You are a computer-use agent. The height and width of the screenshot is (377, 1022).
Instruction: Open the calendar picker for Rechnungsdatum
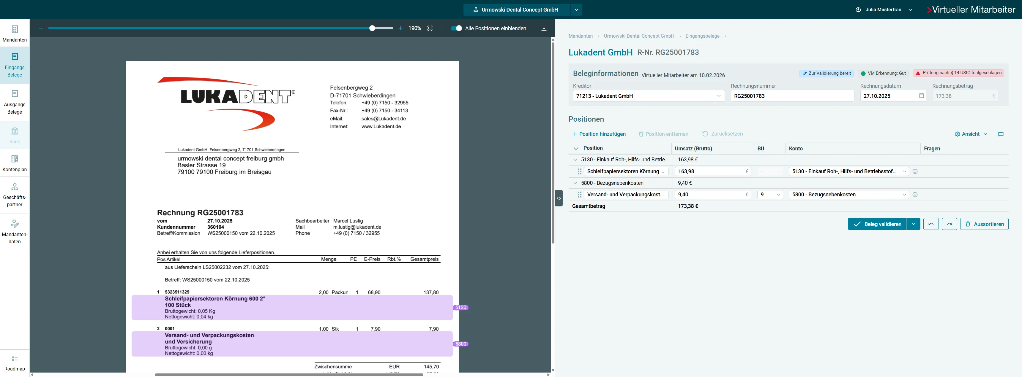pyautogui.click(x=922, y=96)
